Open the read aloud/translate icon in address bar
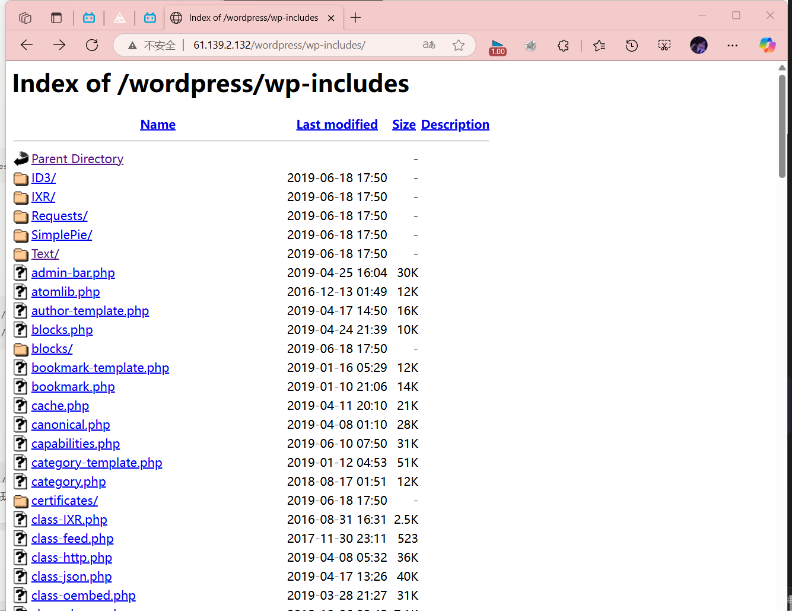The height and width of the screenshot is (611, 792). [429, 45]
